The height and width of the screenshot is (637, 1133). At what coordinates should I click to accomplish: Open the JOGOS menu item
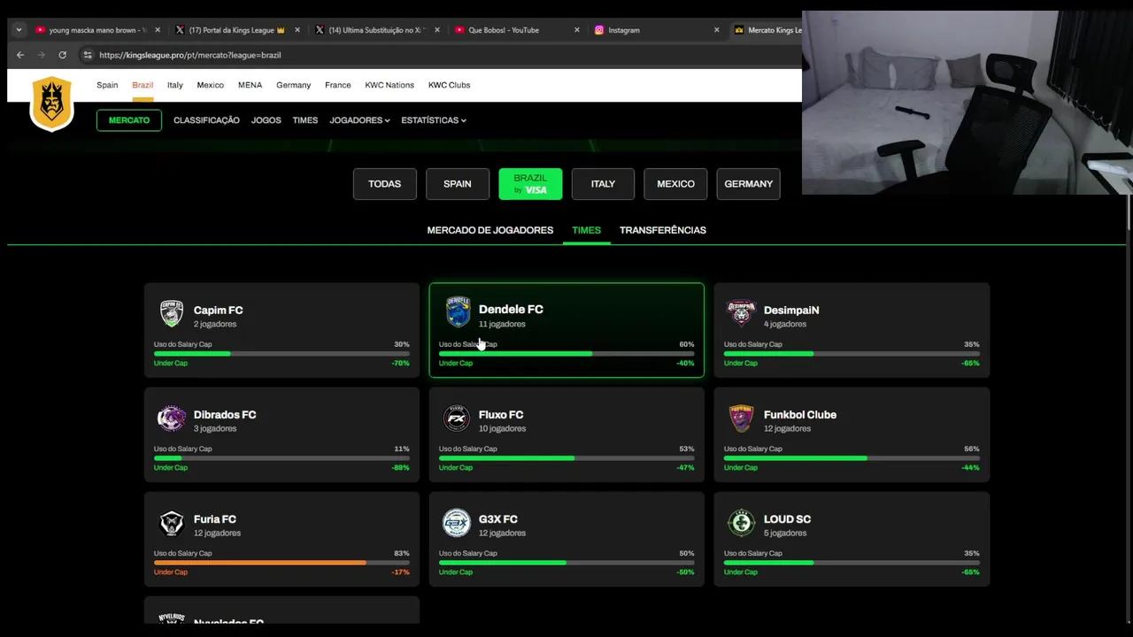[266, 120]
